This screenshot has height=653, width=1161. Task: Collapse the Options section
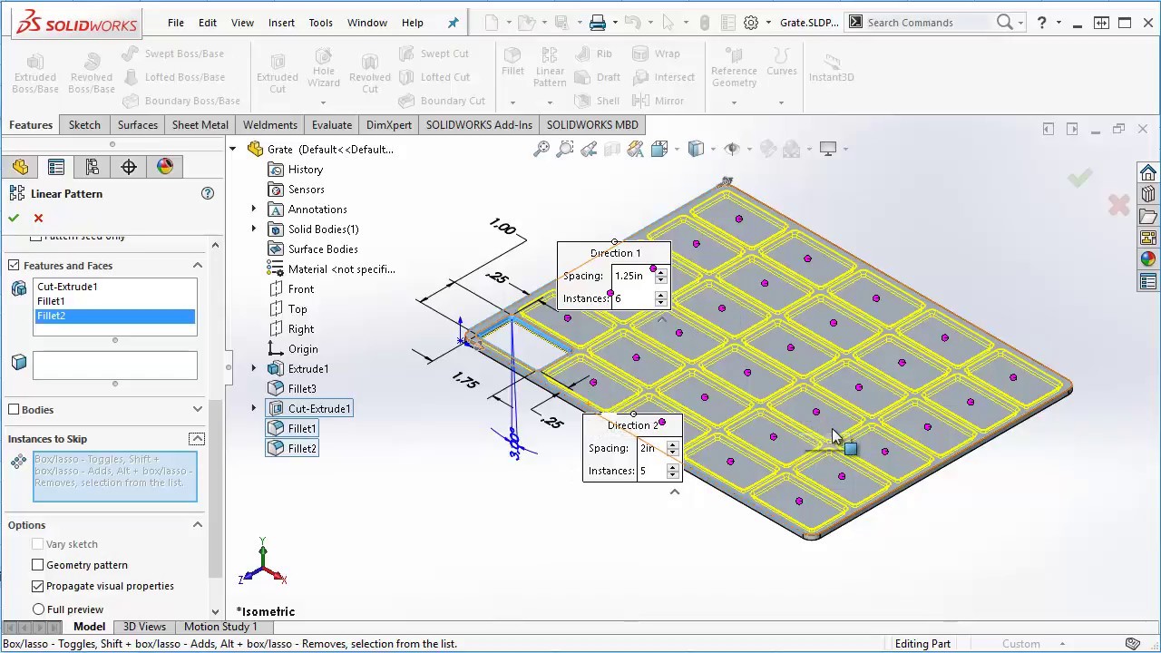click(197, 525)
